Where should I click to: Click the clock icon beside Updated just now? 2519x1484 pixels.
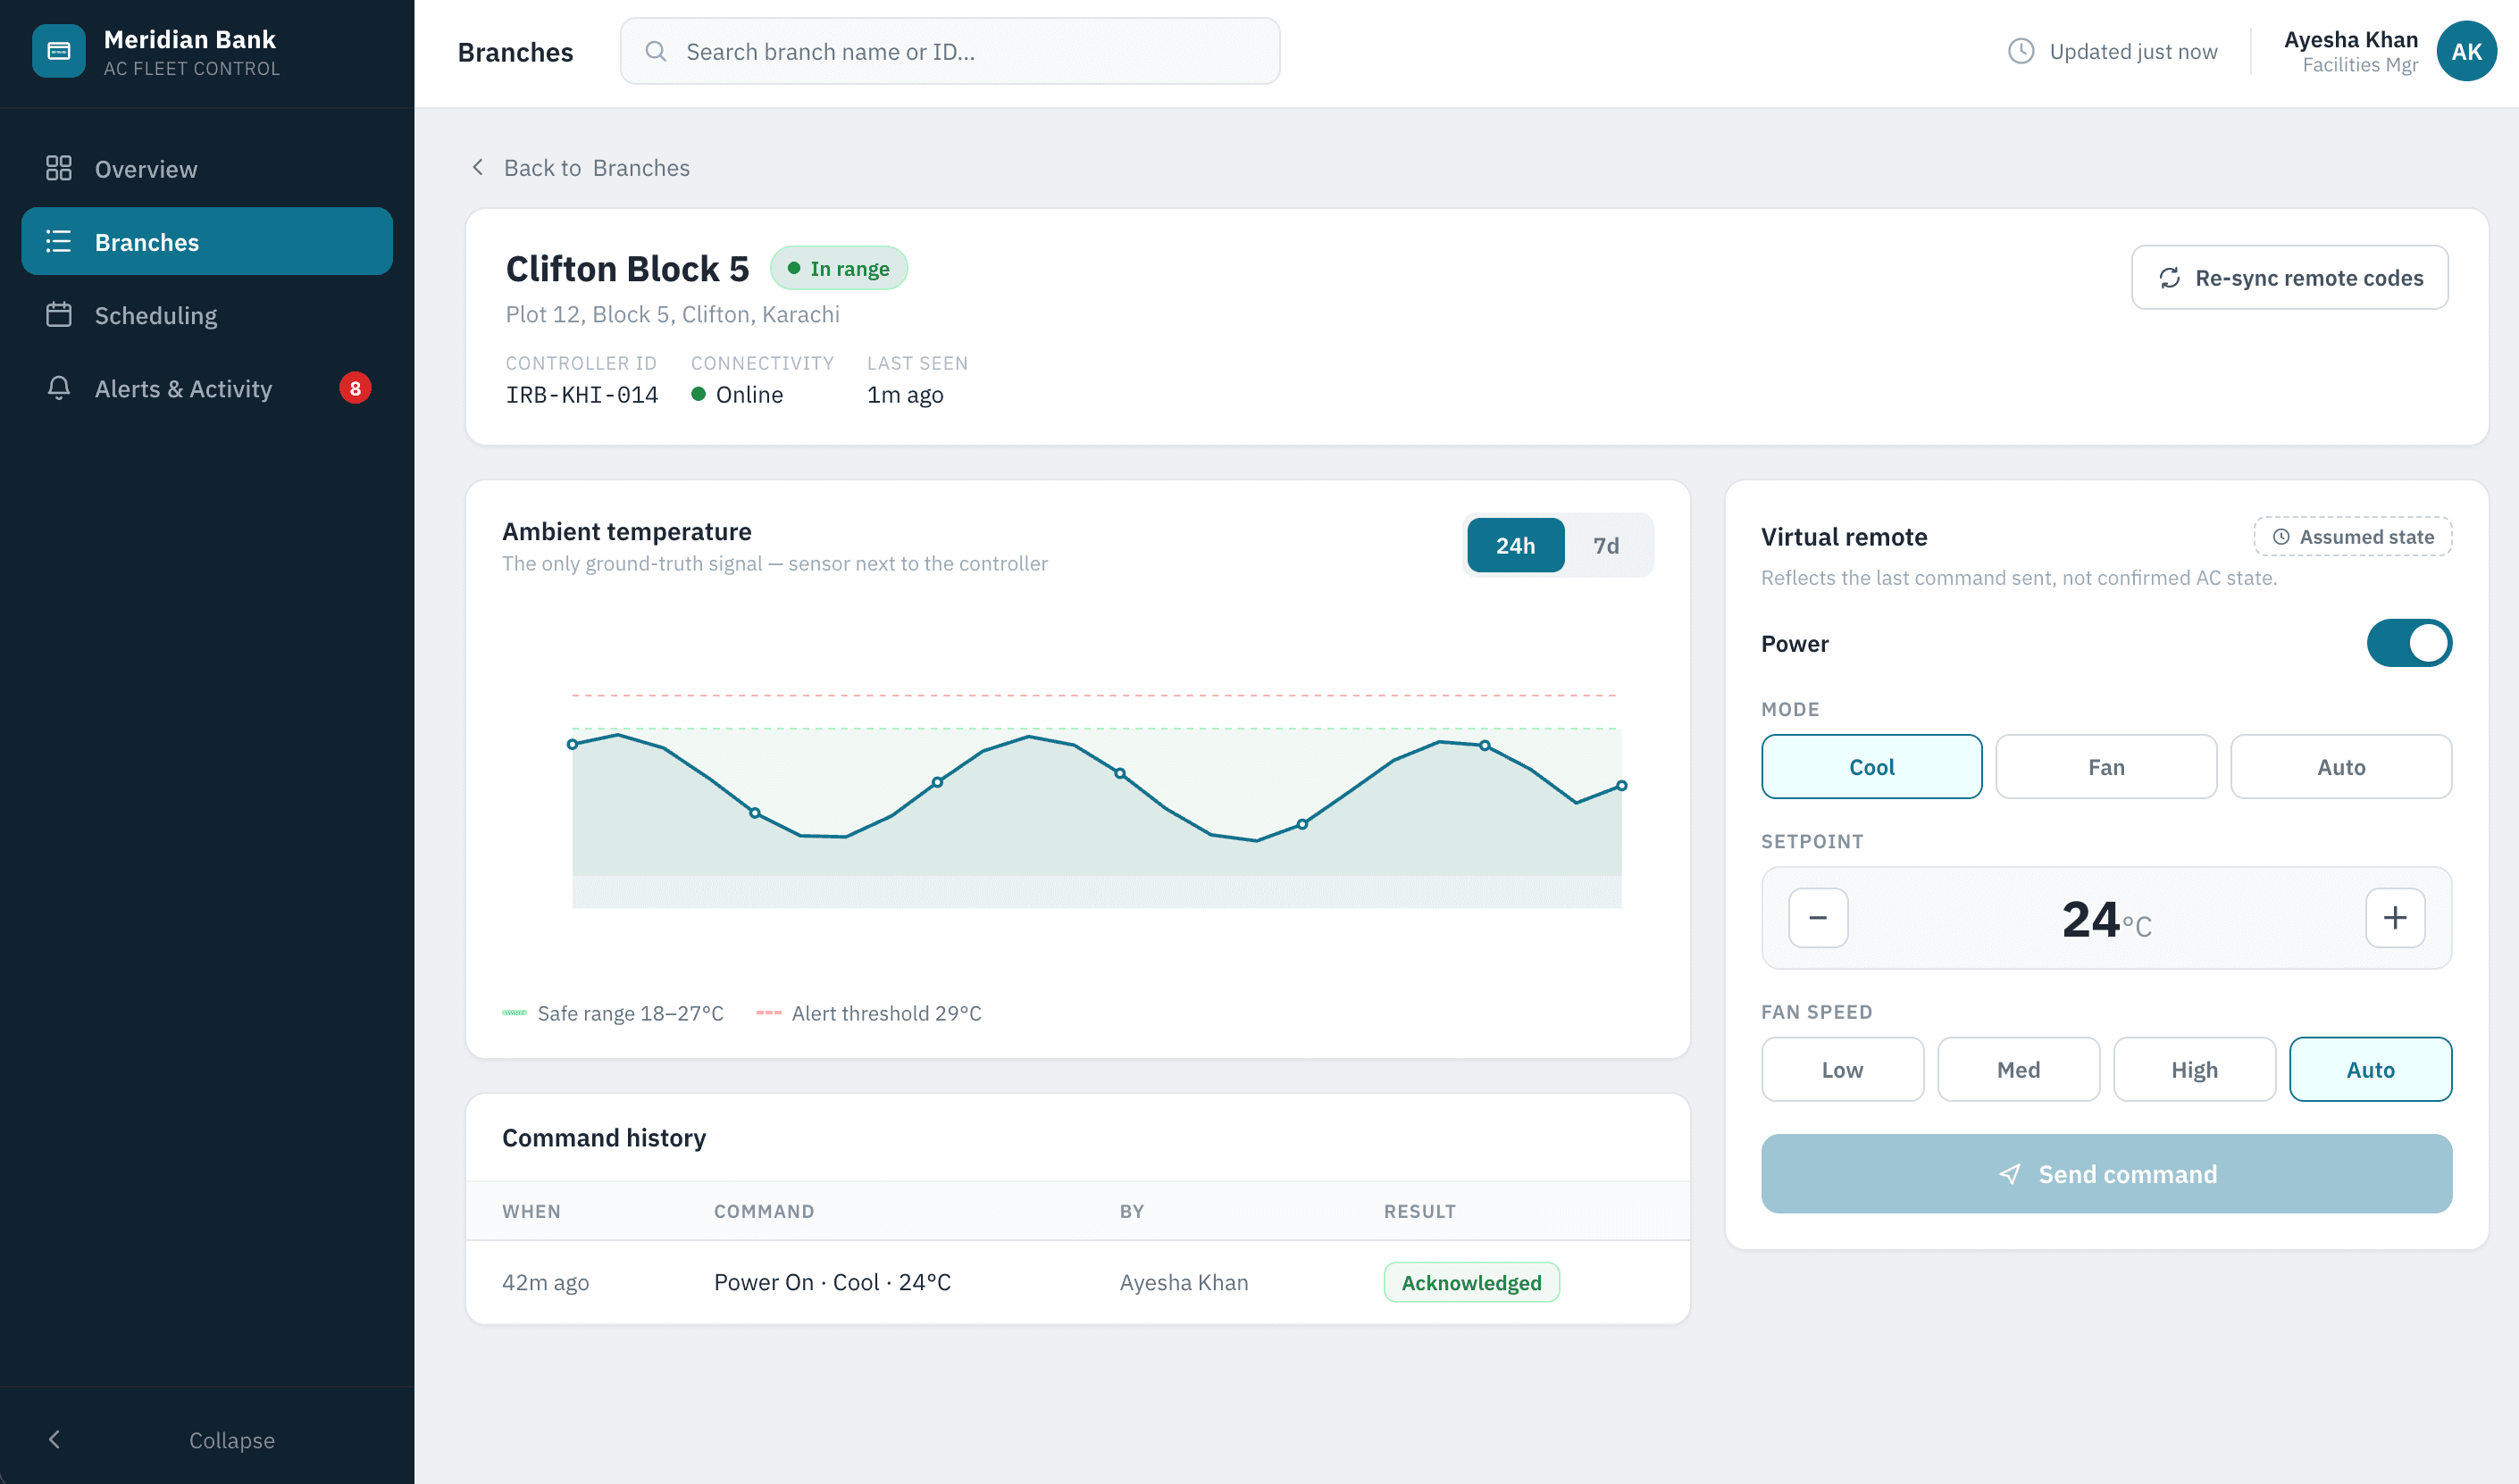click(x=2021, y=51)
